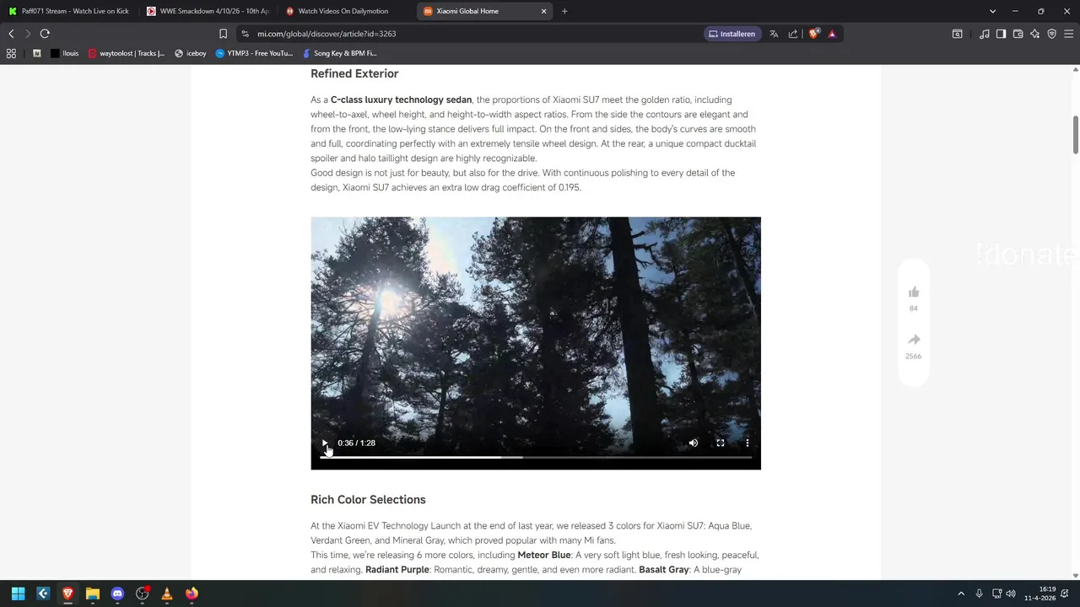Open the bookmarks apps grid icon
The image size is (1080, 607).
point(11,53)
